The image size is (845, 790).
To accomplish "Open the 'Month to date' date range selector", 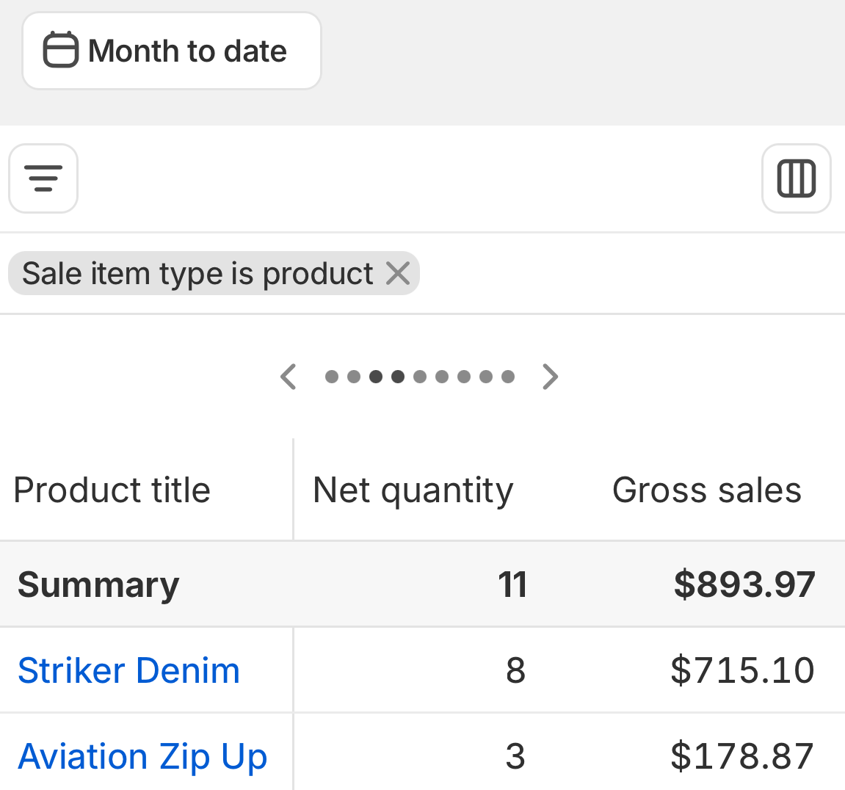I will coord(187,51).
